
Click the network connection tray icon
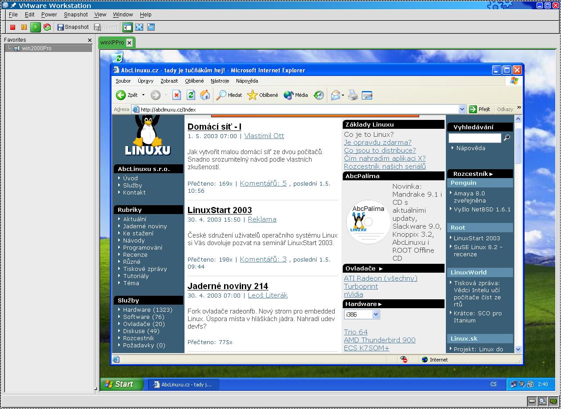[514, 385]
